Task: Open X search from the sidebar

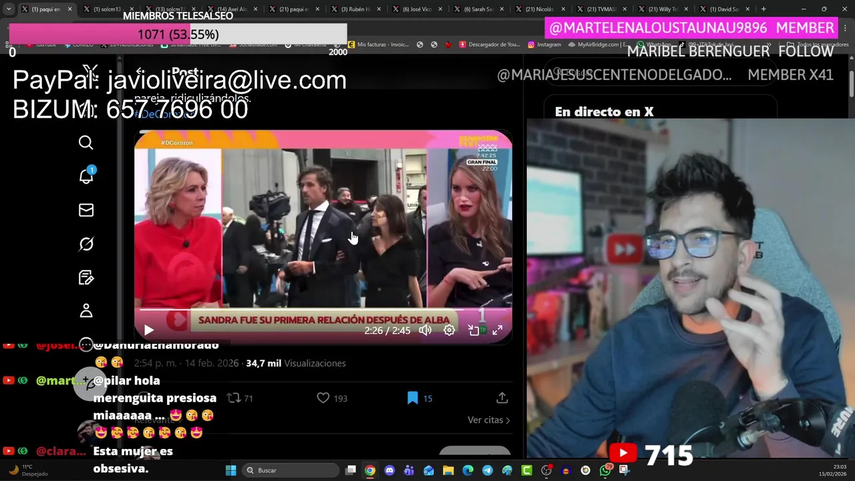Action: [x=85, y=142]
